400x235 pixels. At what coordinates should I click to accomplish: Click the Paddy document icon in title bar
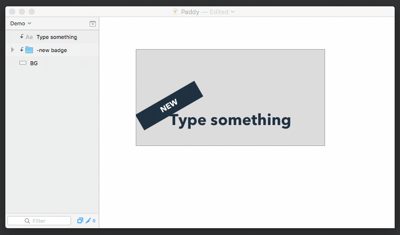(x=175, y=12)
